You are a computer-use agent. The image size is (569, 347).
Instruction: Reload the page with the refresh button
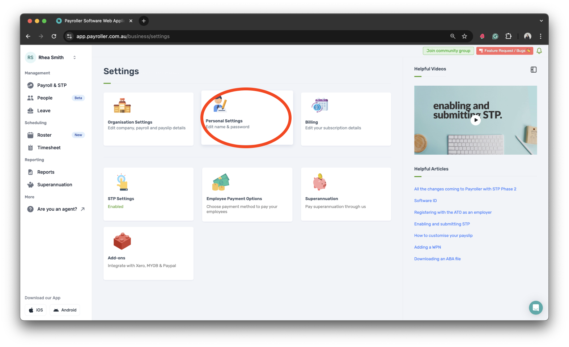pyautogui.click(x=54, y=36)
